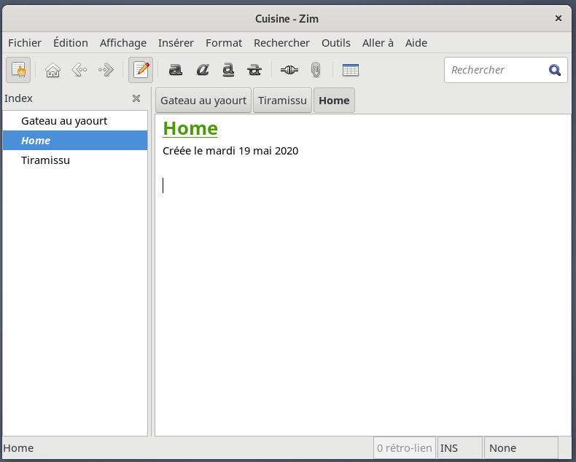Click the 0 rétro-lien status button
Viewport: 576px width, 462px height.
pos(405,448)
